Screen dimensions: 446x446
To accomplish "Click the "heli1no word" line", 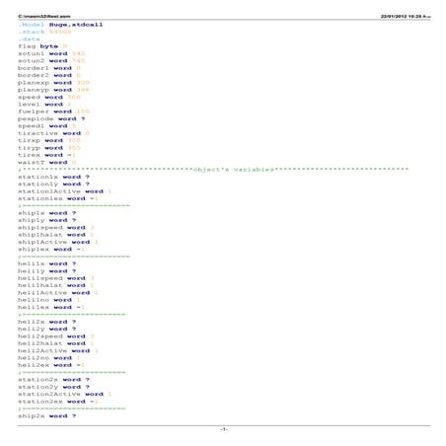I will pyautogui.click(x=49, y=300).
